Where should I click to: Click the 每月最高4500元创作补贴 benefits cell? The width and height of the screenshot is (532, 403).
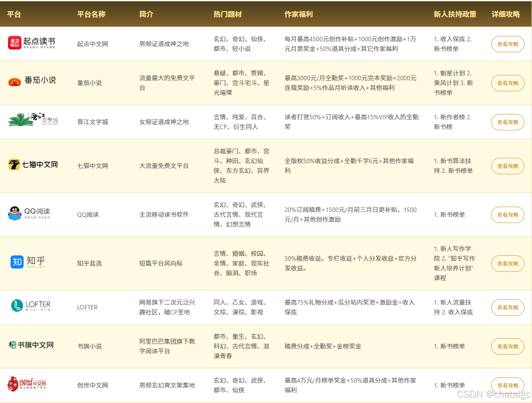coord(350,44)
